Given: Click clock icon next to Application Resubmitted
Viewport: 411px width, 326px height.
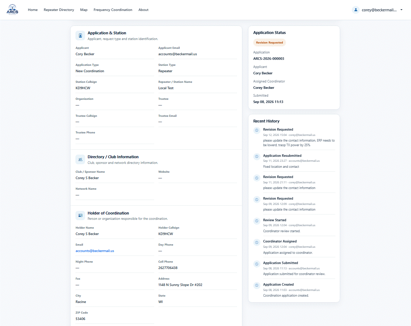Looking at the screenshot, I should 257,156.
